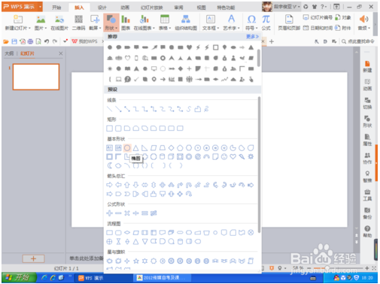The height and width of the screenshot is (284, 380).
Task: Pick the smiley face basic shape
Action: tap(224, 157)
